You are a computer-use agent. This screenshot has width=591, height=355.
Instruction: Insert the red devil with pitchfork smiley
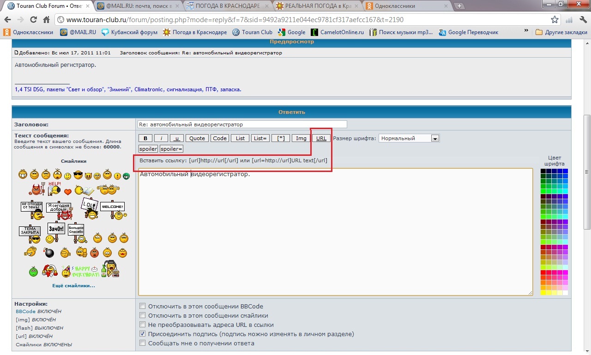coord(36,189)
